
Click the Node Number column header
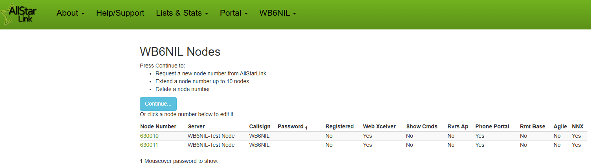[158, 126]
